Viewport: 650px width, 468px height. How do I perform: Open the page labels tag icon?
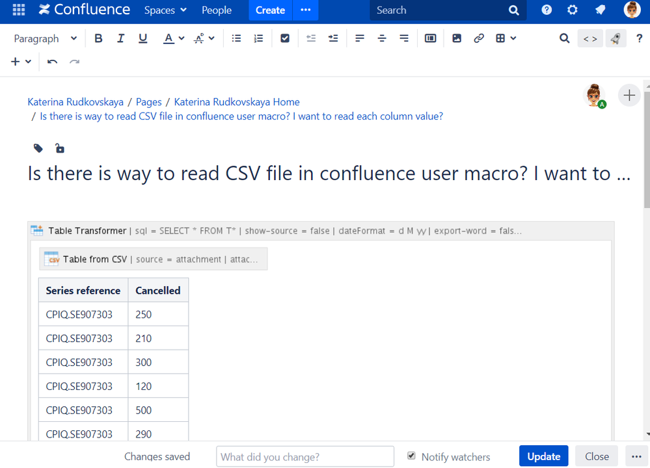[x=38, y=148]
